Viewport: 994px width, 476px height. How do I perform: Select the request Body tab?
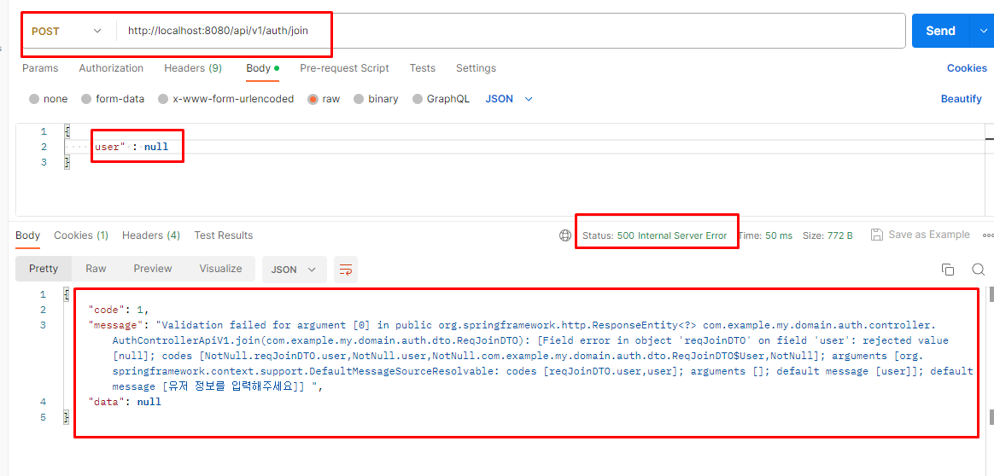(x=262, y=67)
